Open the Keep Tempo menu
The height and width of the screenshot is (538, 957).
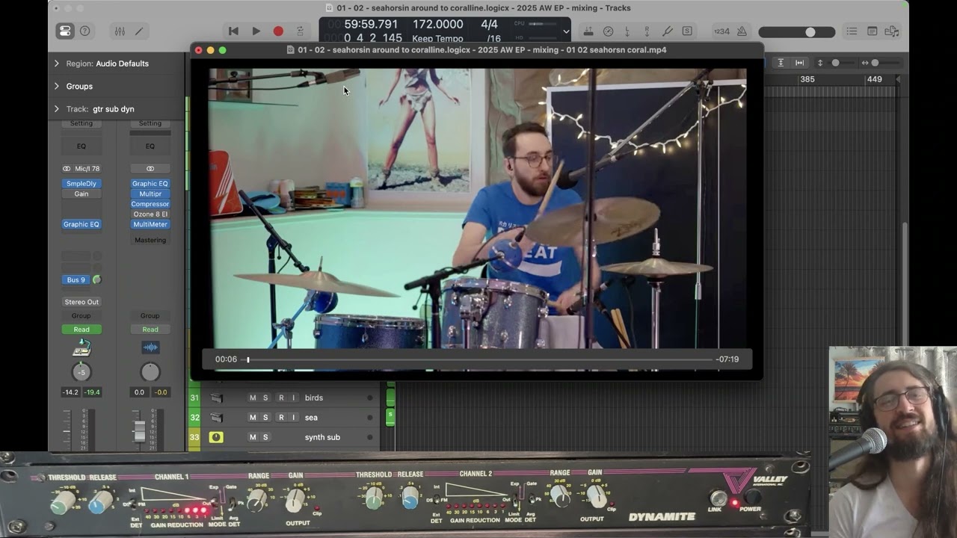pyautogui.click(x=437, y=39)
